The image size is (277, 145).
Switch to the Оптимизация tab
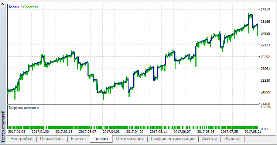[130, 139]
